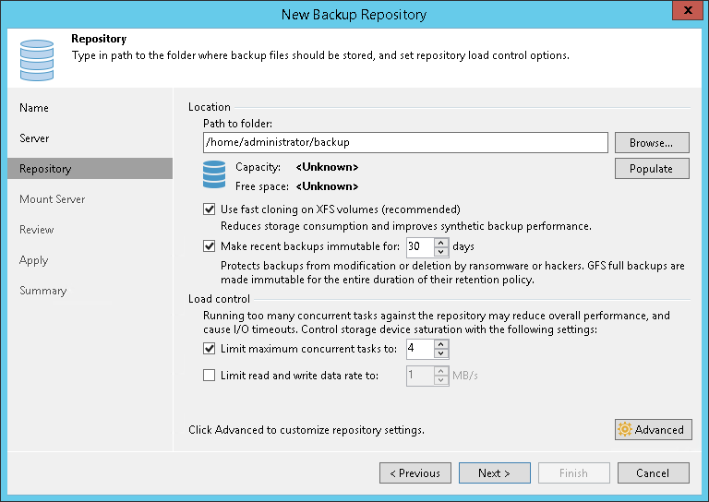Click the disabled Finish button
The image size is (709, 502).
(574, 473)
